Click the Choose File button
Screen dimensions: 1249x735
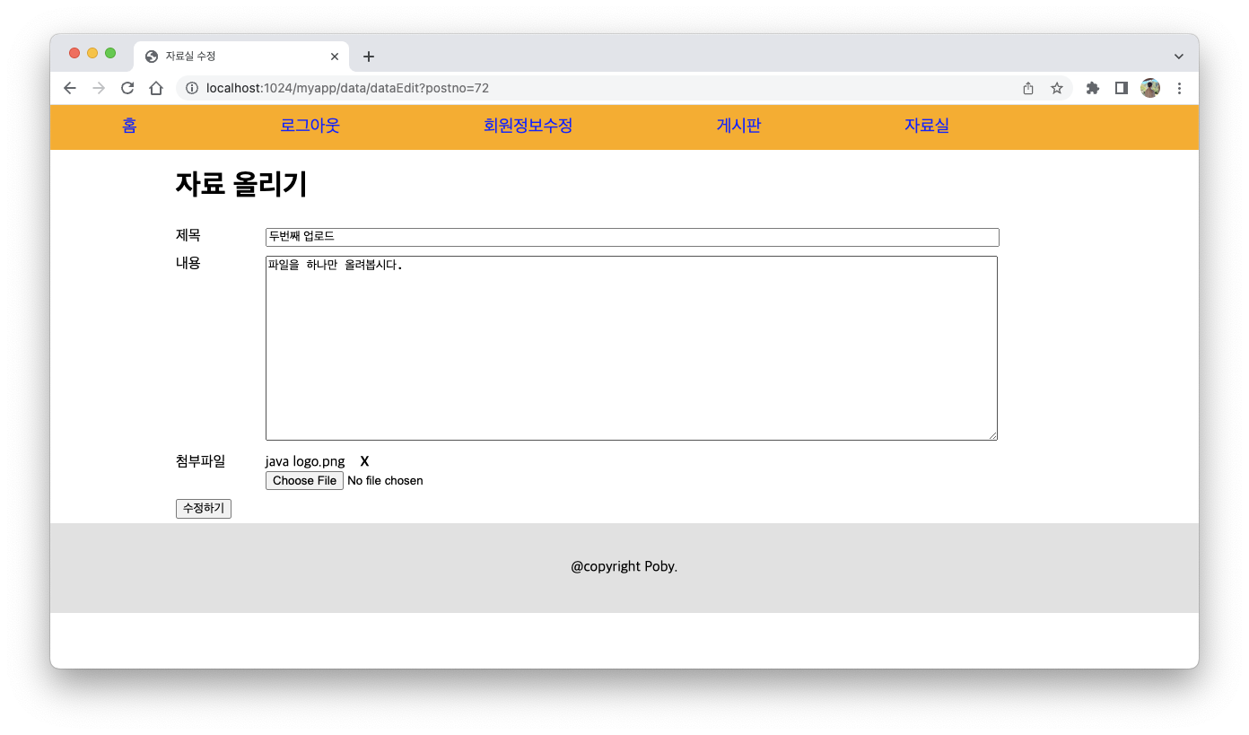(304, 481)
